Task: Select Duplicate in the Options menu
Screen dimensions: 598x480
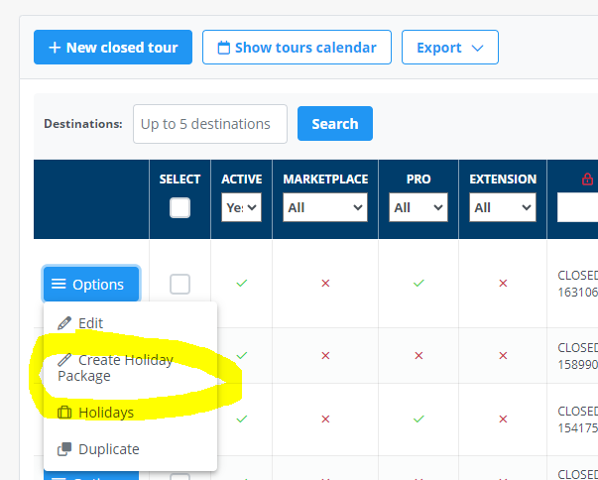Action: [108, 449]
